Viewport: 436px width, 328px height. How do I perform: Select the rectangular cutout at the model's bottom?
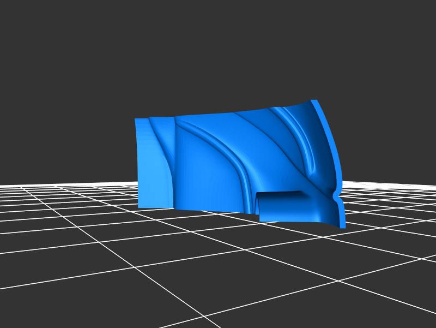pos(278,206)
